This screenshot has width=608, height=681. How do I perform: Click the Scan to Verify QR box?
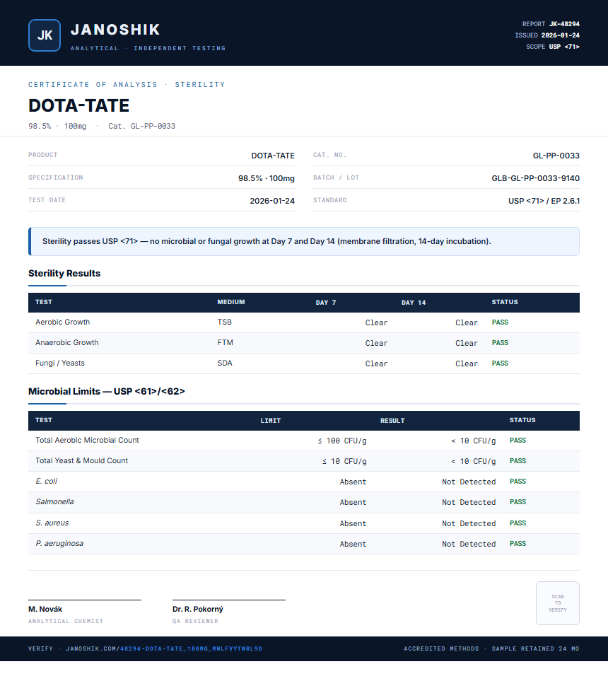tap(558, 603)
